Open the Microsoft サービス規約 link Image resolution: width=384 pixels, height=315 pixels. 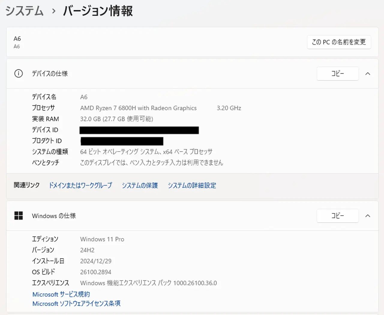click(61, 294)
